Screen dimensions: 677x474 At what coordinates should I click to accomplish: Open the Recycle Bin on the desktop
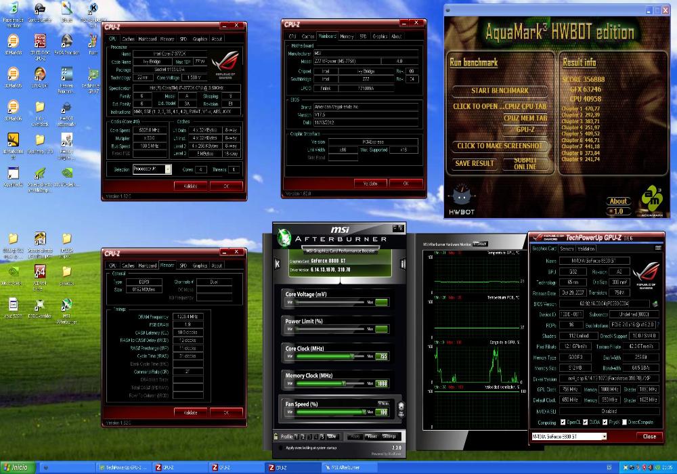(x=13, y=14)
